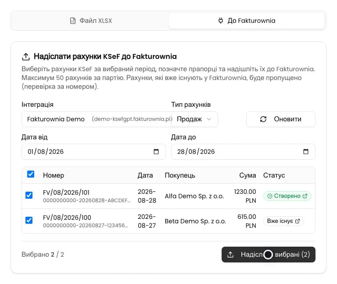The height and width of the screenshot is (284, 337).
Task: Open the Тип рахунків Продаж dropdown
Action: coord(194,119)
